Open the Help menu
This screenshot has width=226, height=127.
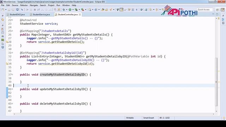coord(74,5)
